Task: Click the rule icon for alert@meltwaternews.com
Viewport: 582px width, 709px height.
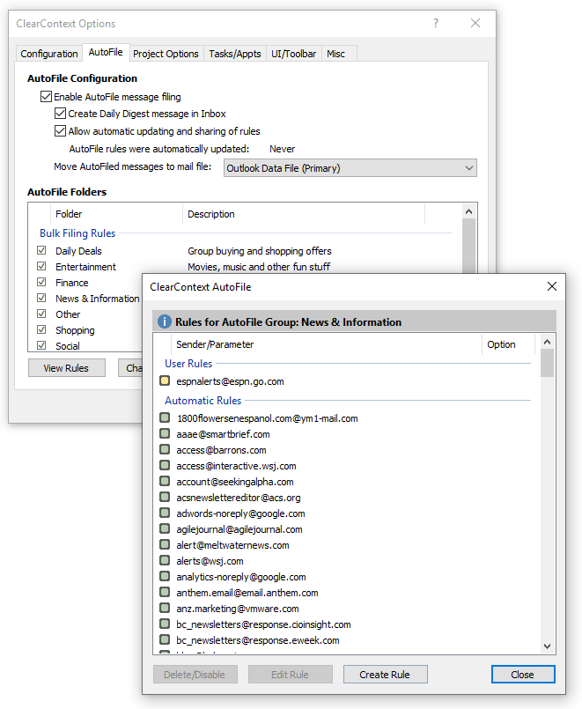Action: coord(165,544)
